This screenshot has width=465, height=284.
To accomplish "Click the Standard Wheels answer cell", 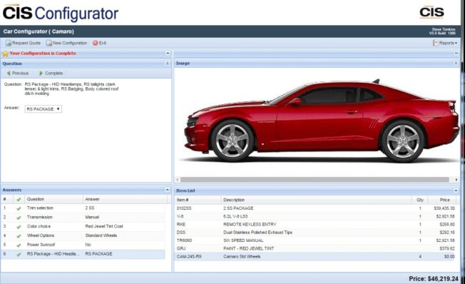I will click(x=101, y=235).
